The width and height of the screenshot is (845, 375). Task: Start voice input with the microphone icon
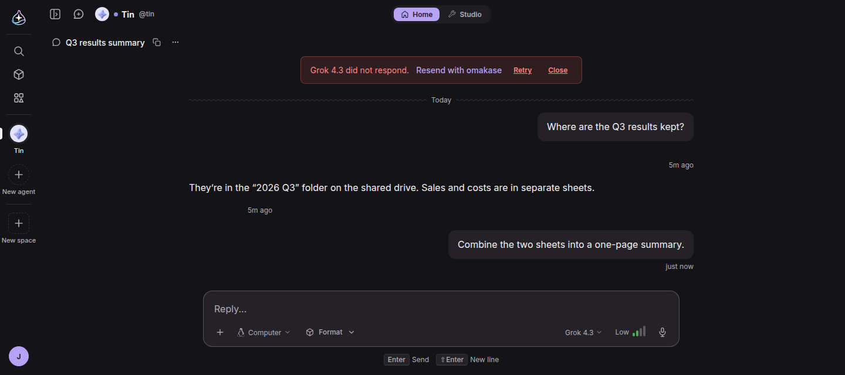663,332
